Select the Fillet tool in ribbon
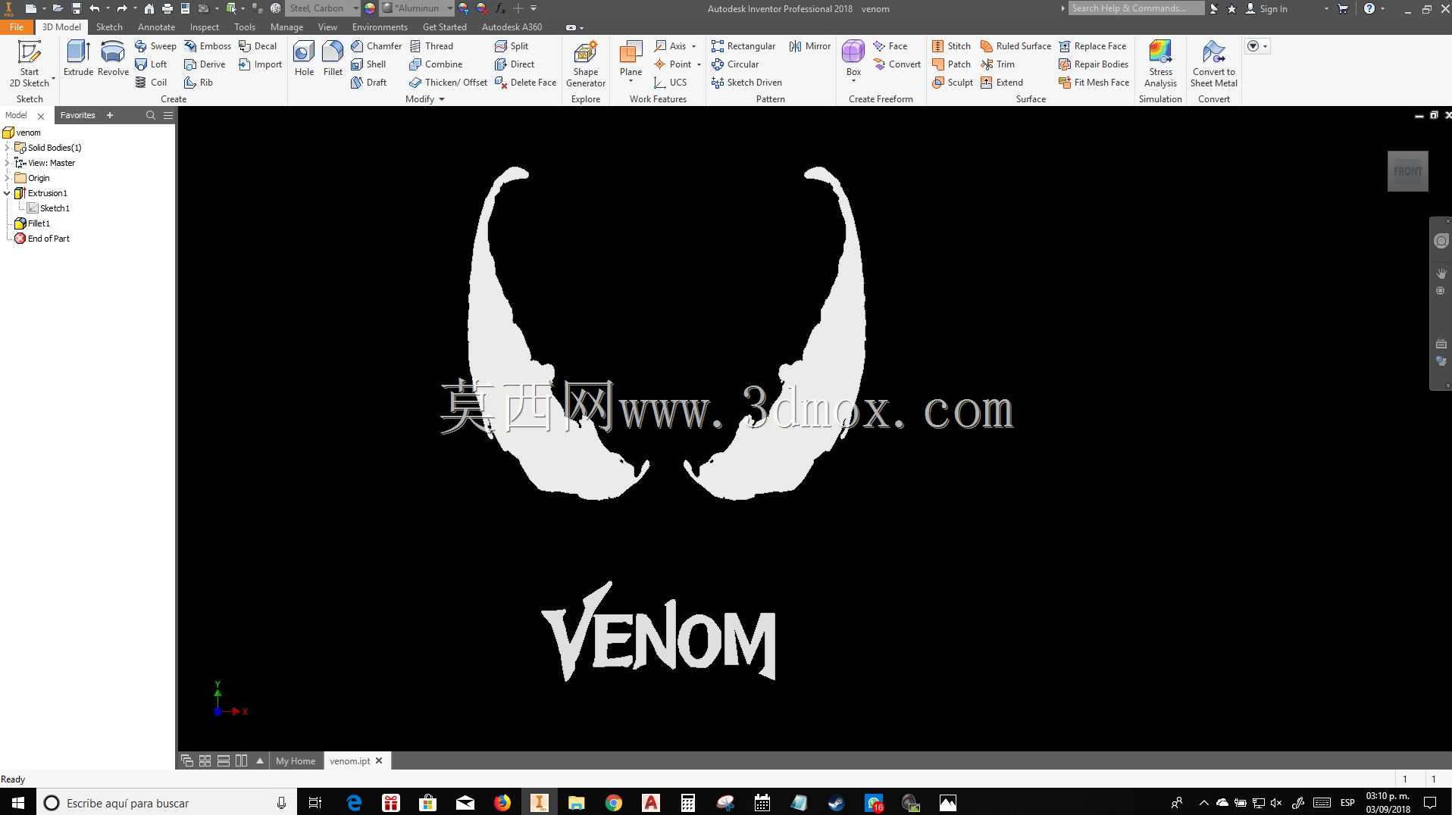Viewport: 1452px width, 815px height. click(333, 59)
